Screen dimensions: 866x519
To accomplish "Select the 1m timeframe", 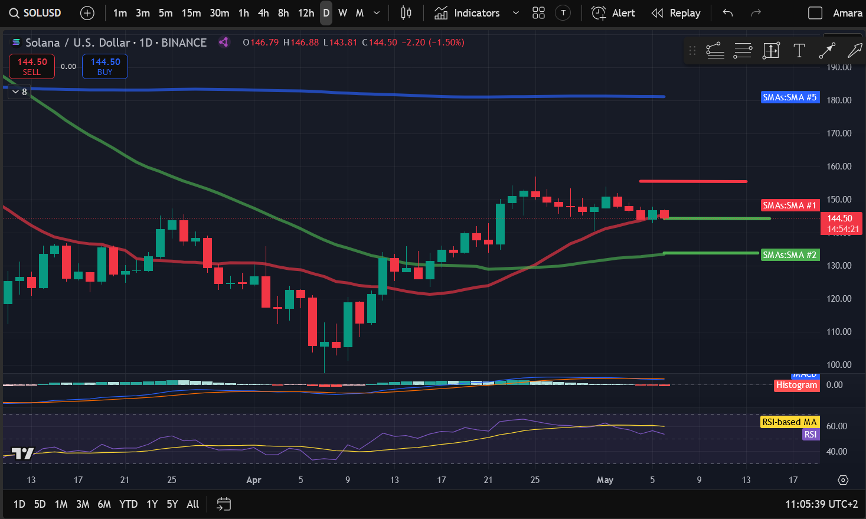I will pos(120,13).
